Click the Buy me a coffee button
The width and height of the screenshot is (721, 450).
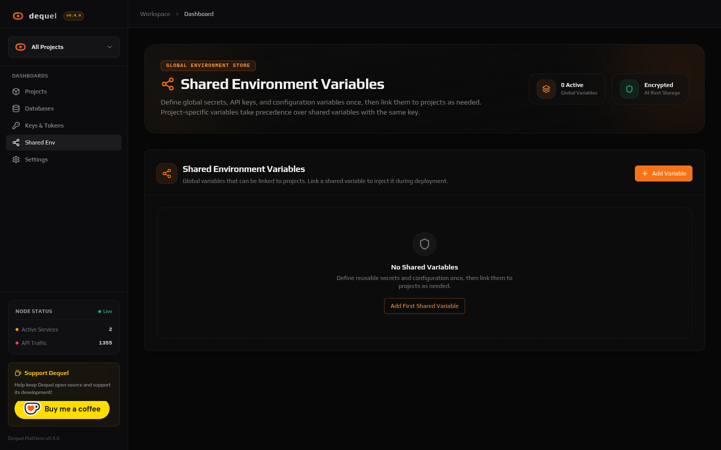tap(62, 409)
